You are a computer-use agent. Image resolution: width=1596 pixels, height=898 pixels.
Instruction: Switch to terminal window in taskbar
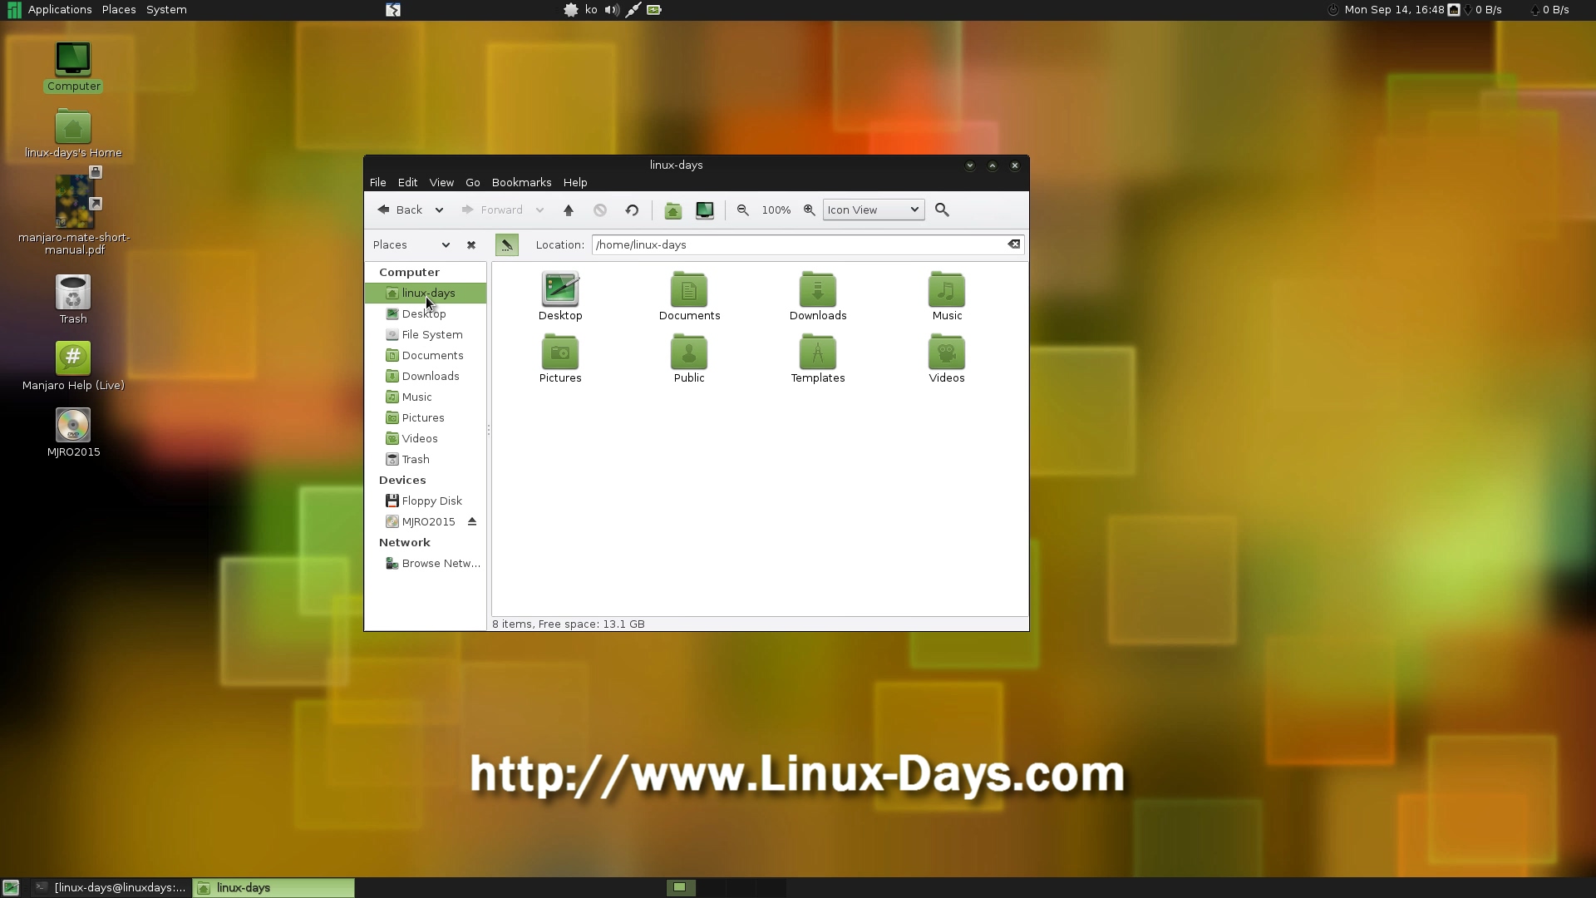[x=111, y=888]
